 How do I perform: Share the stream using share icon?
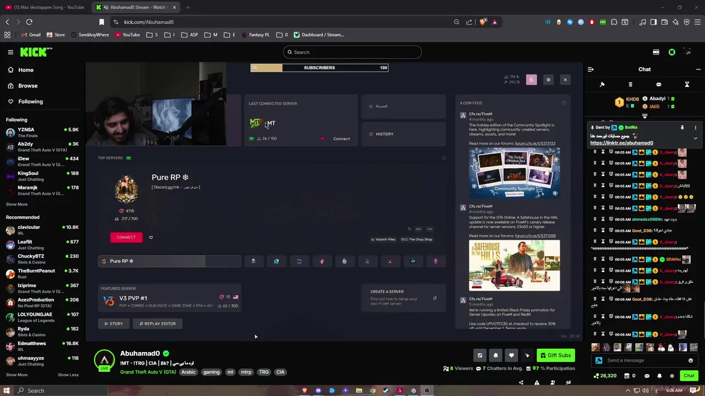pyautogui.click(x=521, y=383)
